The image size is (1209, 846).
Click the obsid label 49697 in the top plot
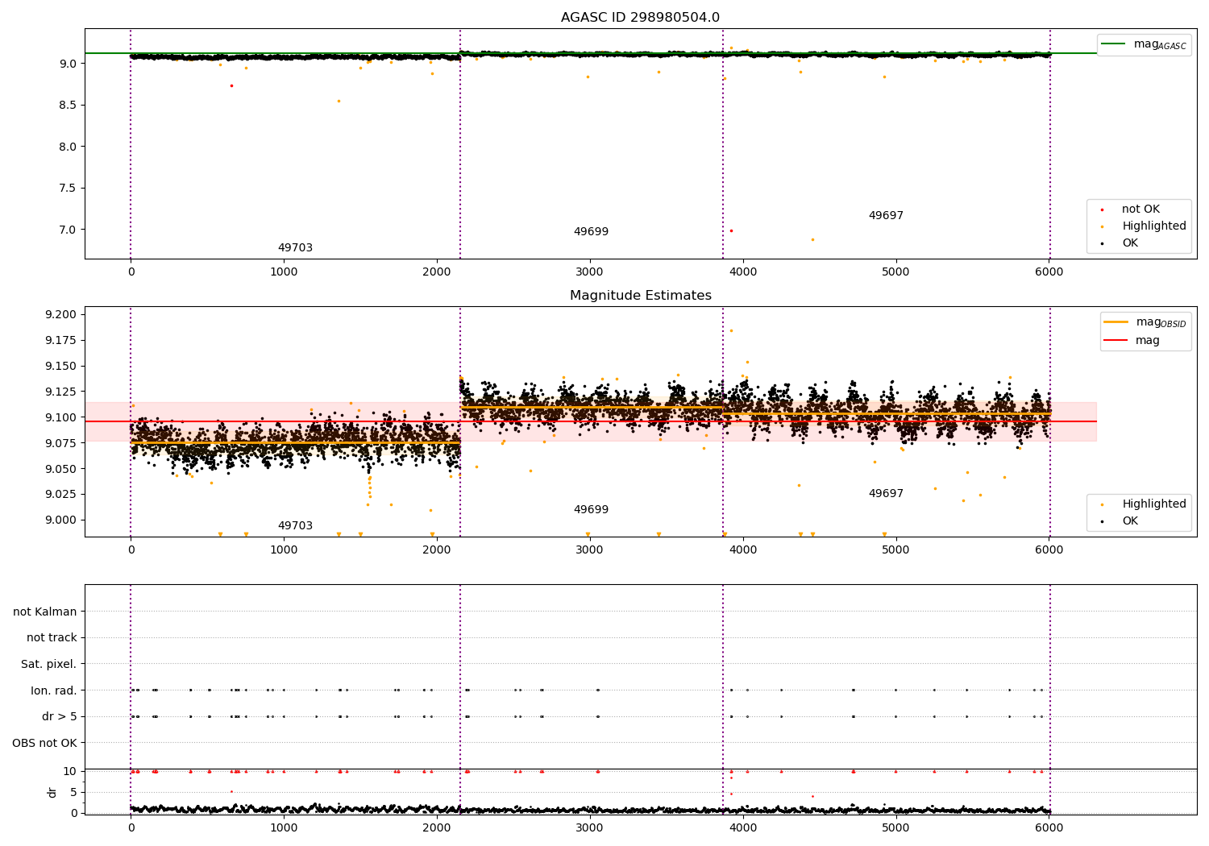[886, 216]
